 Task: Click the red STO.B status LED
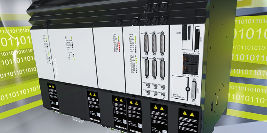click(119, 49)
